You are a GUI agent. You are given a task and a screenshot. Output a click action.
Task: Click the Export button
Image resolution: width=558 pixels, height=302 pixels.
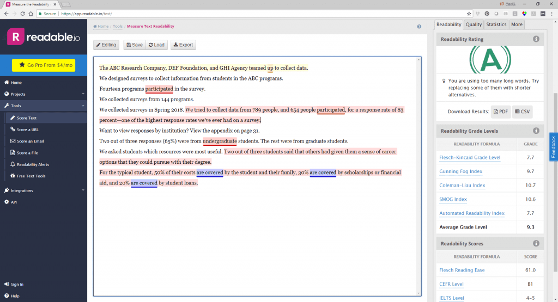point(183,45)
